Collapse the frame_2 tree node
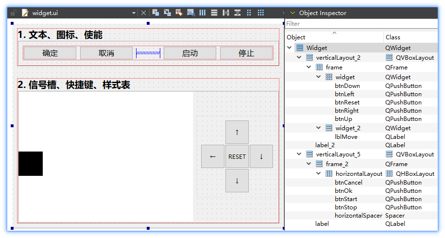 pos(309,164)
